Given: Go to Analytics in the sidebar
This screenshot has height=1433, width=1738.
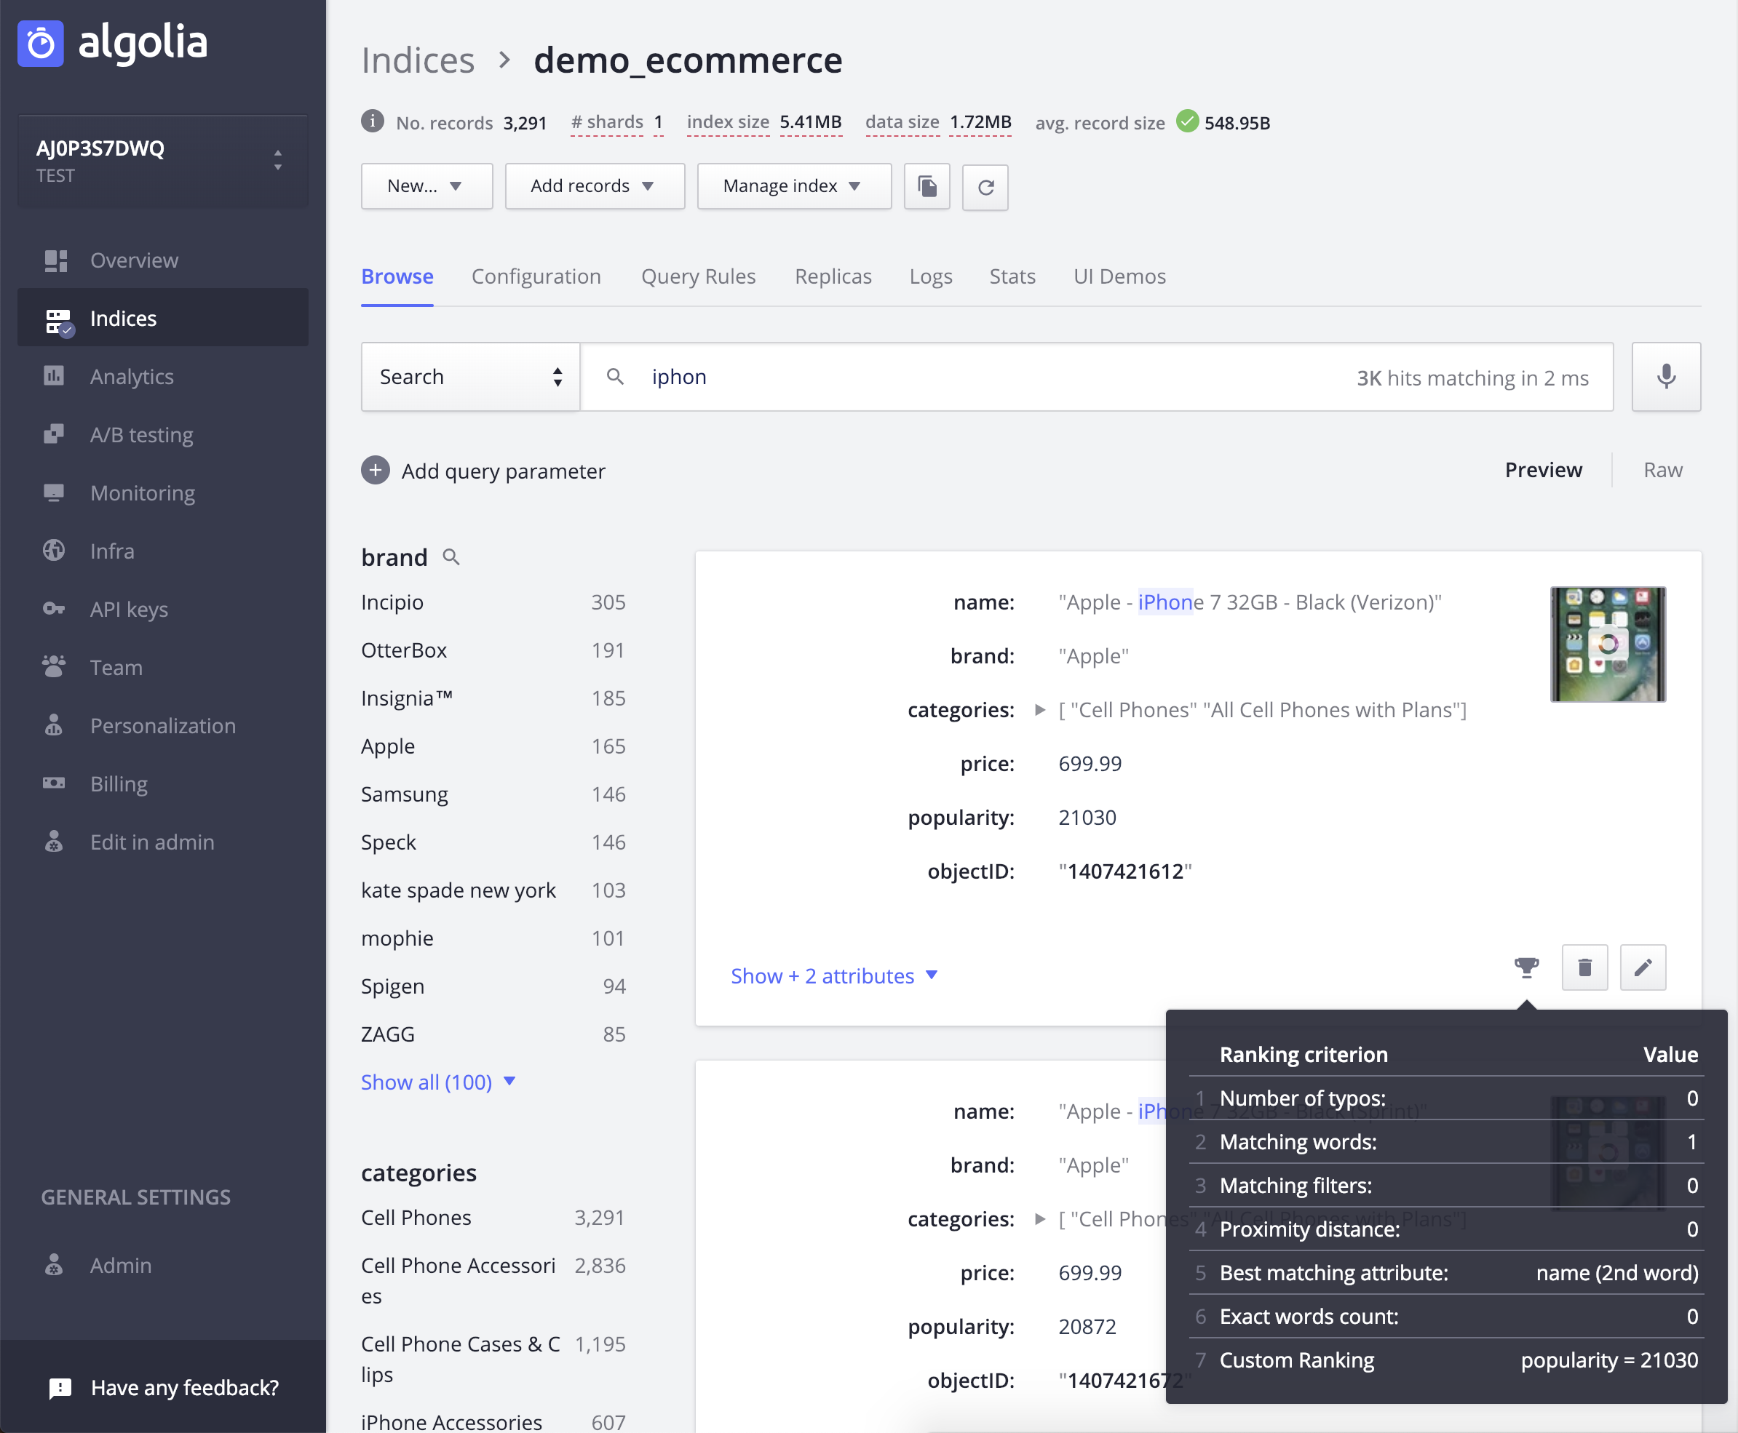Looking at the screenshot, I should 131,376.
